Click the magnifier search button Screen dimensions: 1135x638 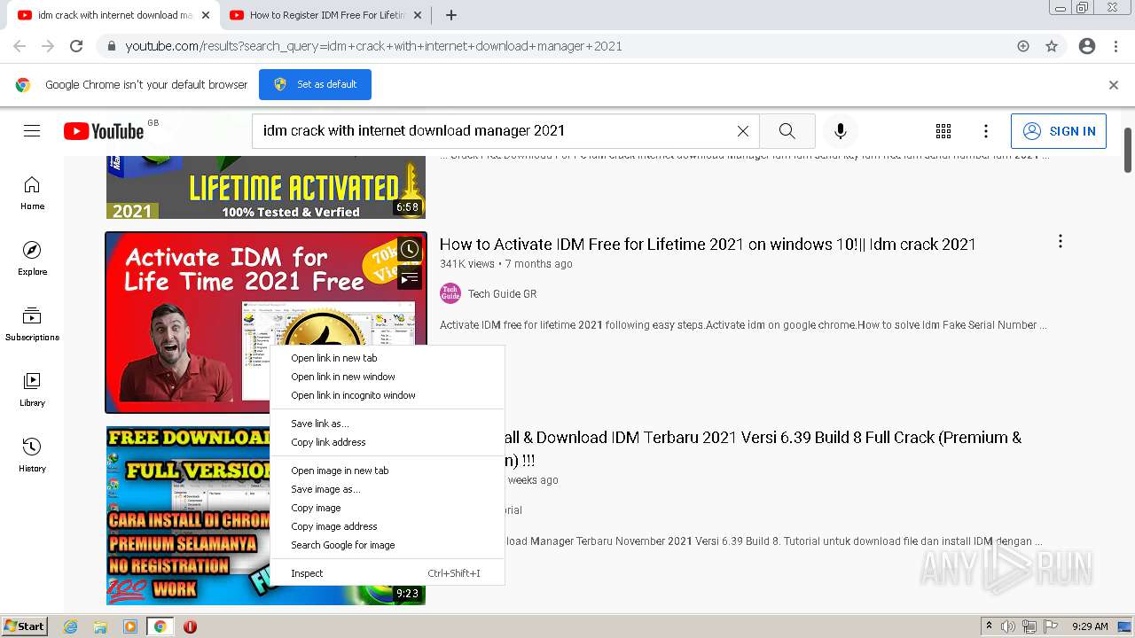coord(787,131)
